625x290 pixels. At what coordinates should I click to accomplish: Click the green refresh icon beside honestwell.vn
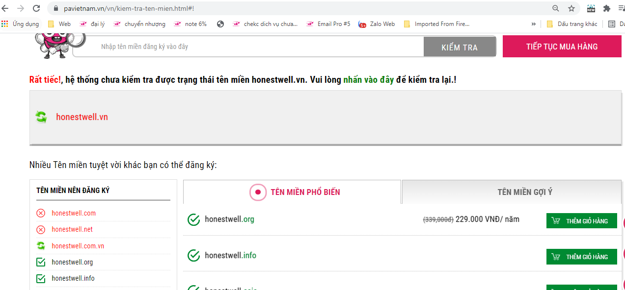pos(41,117)
